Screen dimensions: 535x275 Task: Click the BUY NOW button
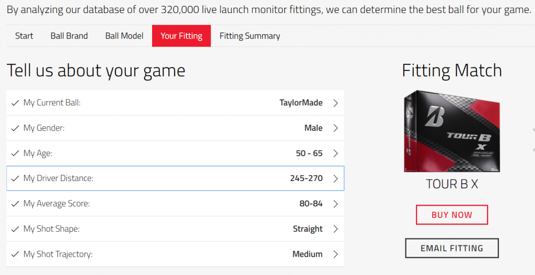(452, 214)
